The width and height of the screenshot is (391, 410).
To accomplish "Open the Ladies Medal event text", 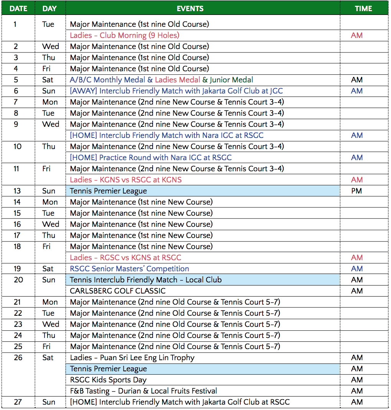I will pyautogui.click(x=177, y=80).
